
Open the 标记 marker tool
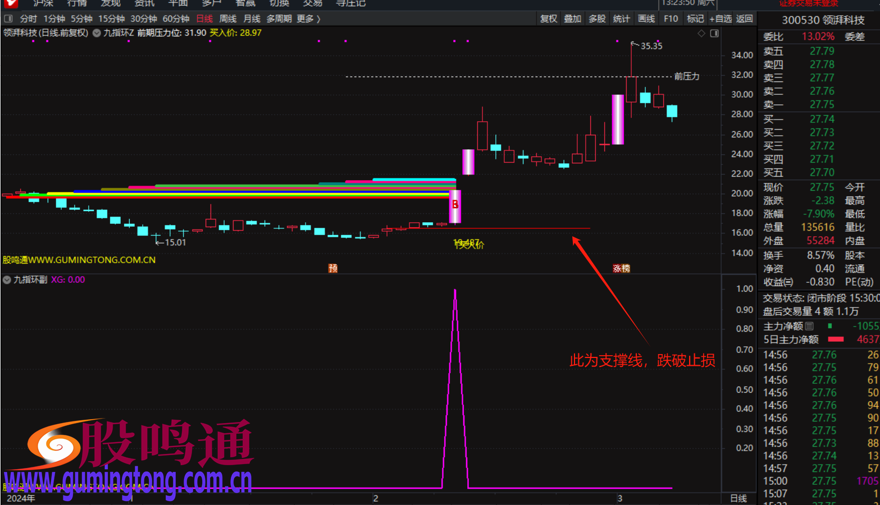coord(695,19)
